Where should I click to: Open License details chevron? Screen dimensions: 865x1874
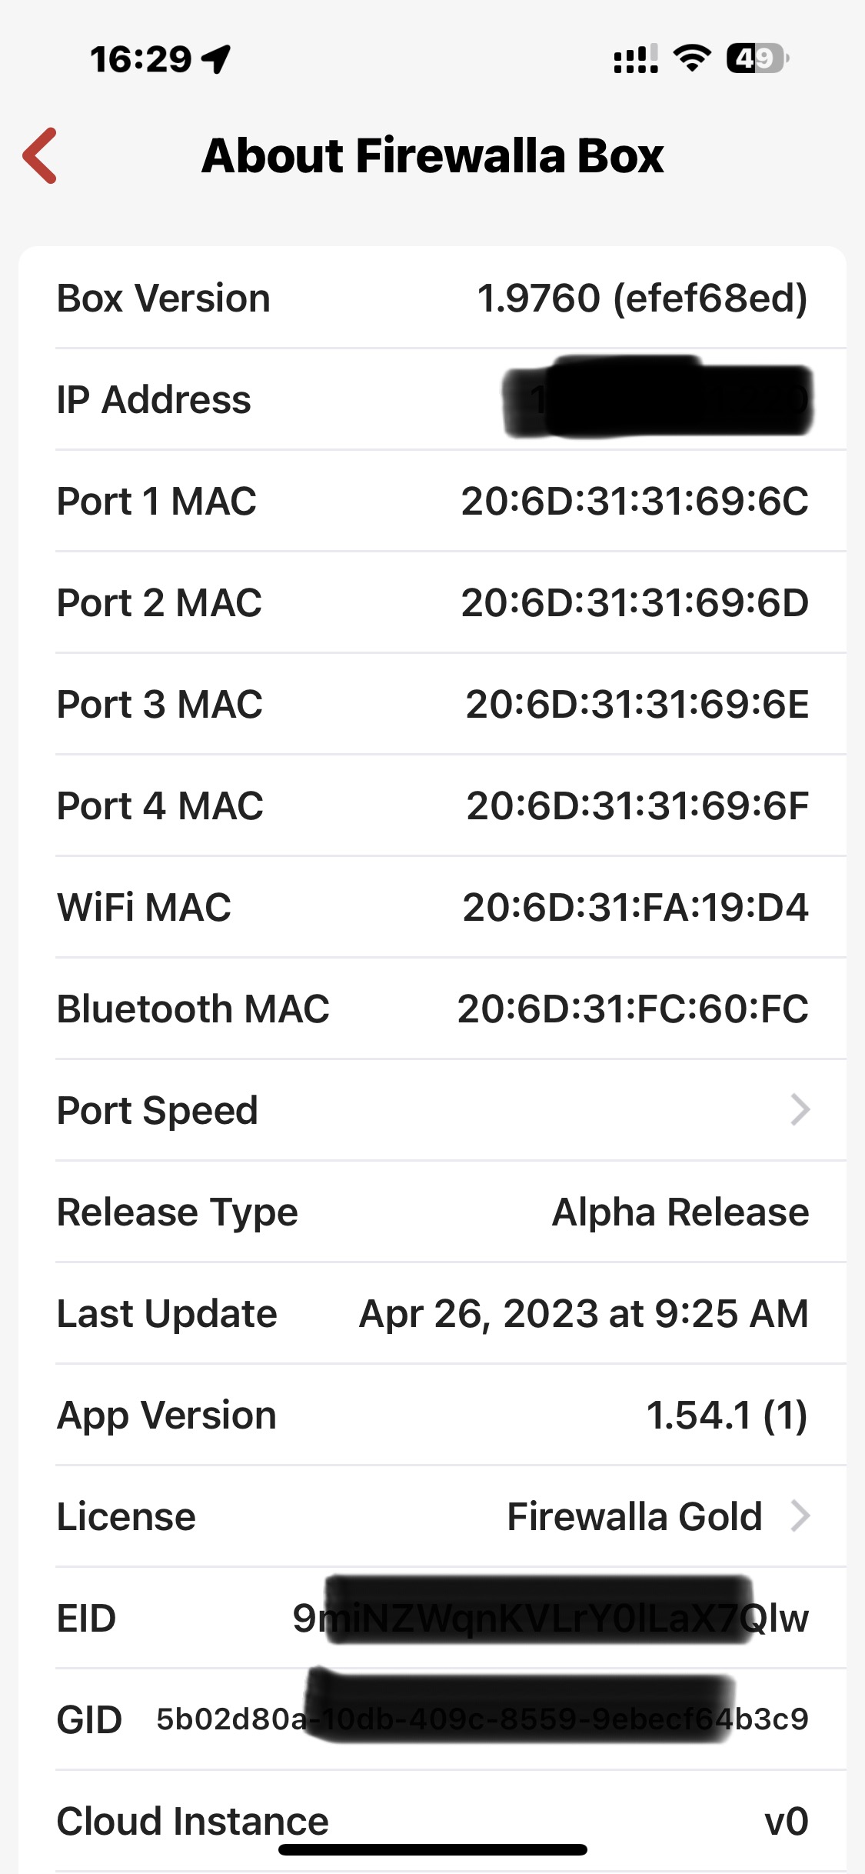(800, 1516)
